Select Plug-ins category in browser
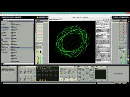This screenshot has width=130, height=97. point(5,32)
